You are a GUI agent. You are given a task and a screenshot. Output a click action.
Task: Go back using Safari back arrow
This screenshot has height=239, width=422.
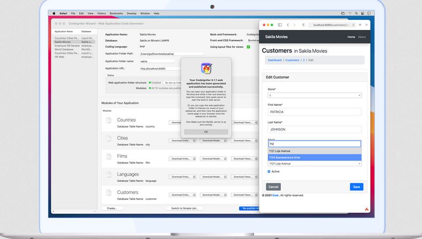point(288,25)
